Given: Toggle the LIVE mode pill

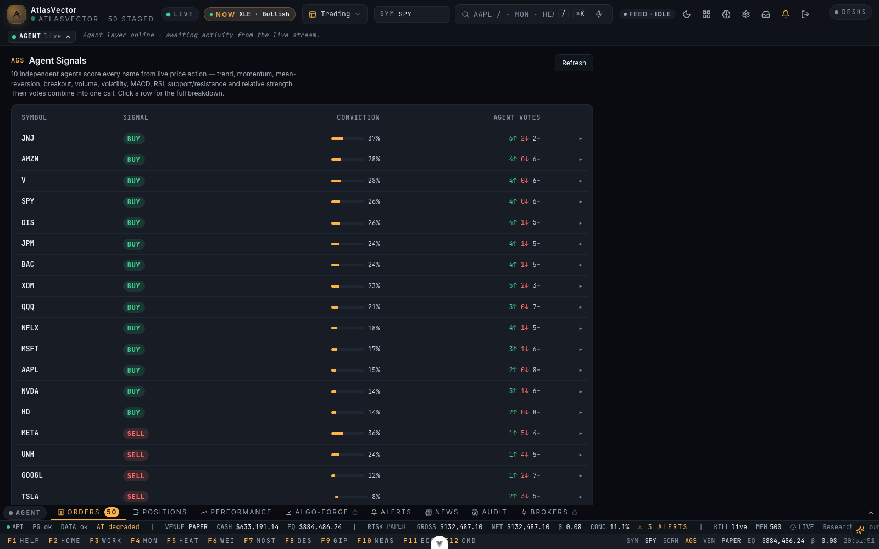Looking at the screenshot, I should tap(180, 14).
